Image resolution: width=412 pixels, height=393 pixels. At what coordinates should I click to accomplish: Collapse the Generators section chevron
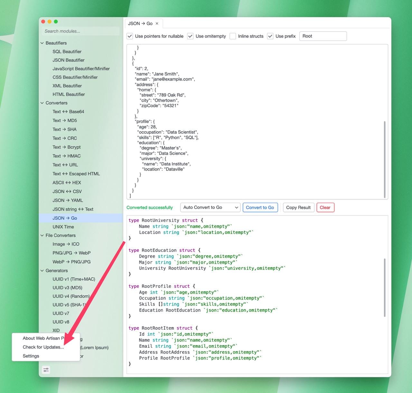pyautogui.click(x=42, y=271)
